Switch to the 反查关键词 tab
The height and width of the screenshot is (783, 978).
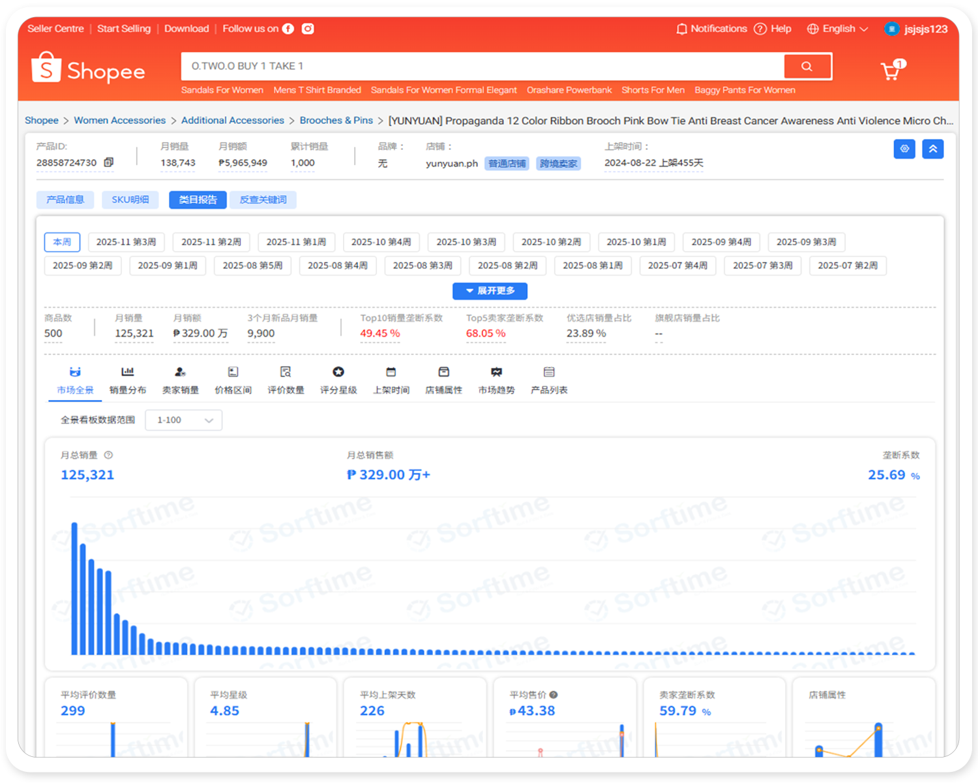click(x=263, y=200)
